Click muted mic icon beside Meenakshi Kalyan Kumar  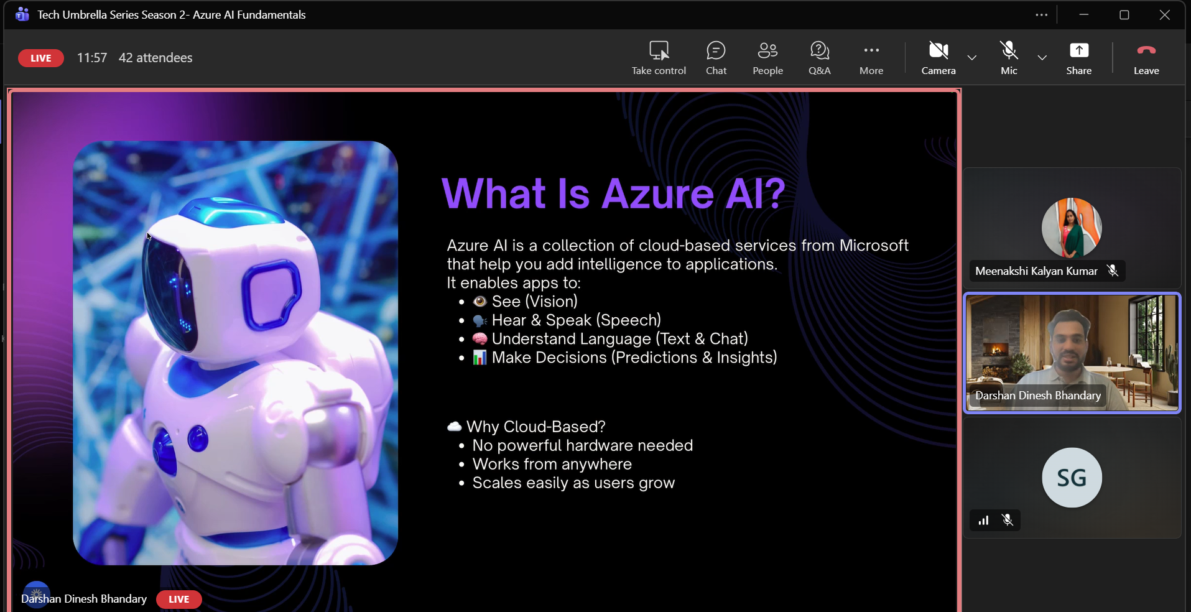pos(1113,271)
